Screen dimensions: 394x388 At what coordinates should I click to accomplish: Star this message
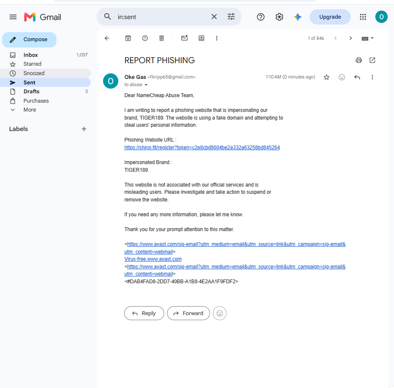pyautogui.click(x=327, y=77)
